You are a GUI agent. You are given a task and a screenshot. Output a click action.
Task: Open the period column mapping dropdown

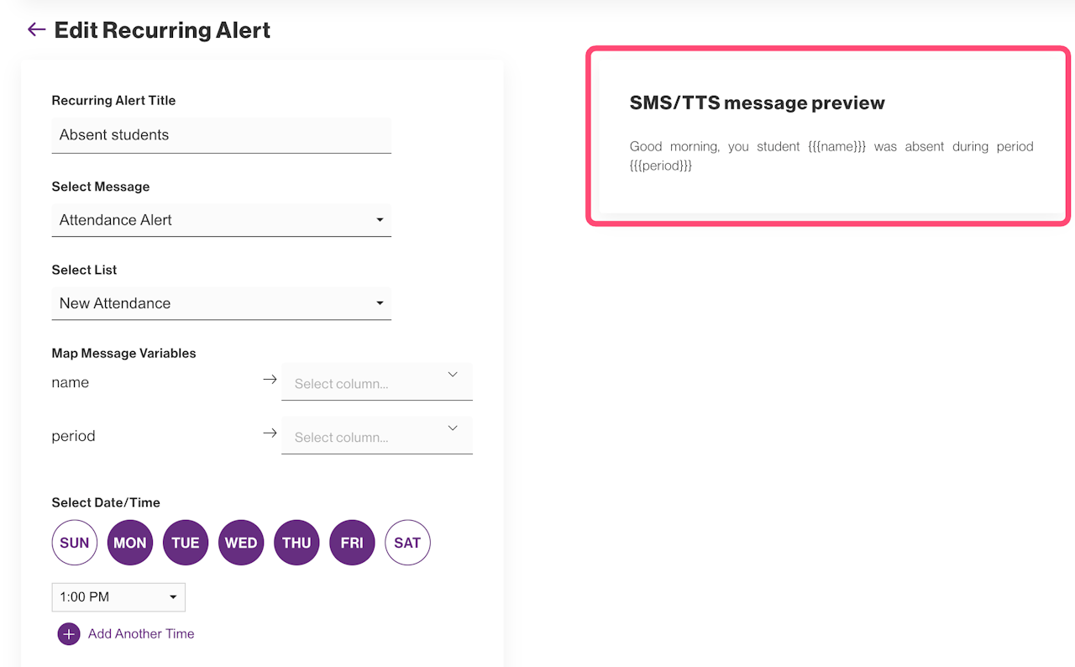377,436
